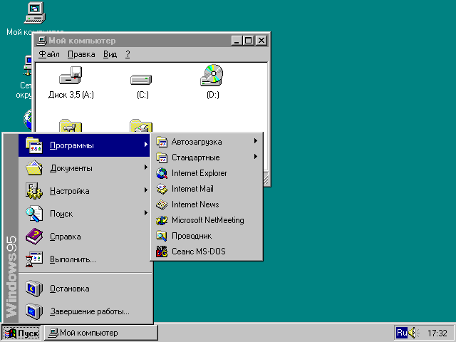The width and height of the screenshot is (456, 342).
Task: Select the floppy Диск 3,5 (A:) icon
Action: (x=71, y=83)
